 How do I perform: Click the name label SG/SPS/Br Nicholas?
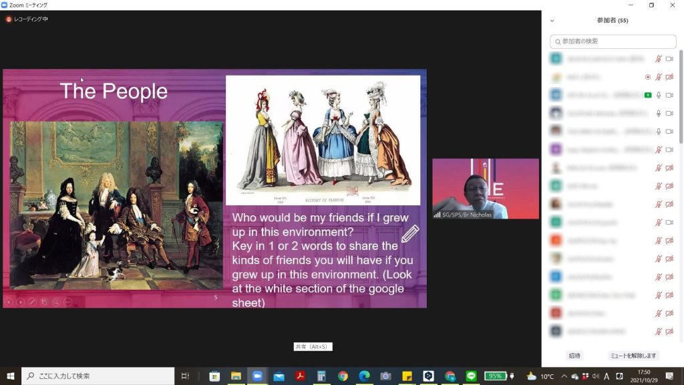point(467,215)
